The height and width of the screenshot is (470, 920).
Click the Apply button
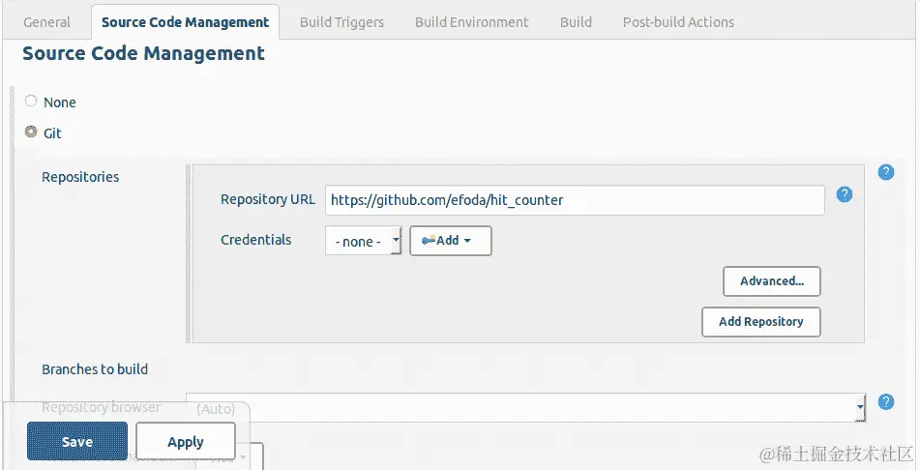[x=186, y=441]
